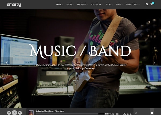Mute the player volume speaker icon

[x=136, y=113]
